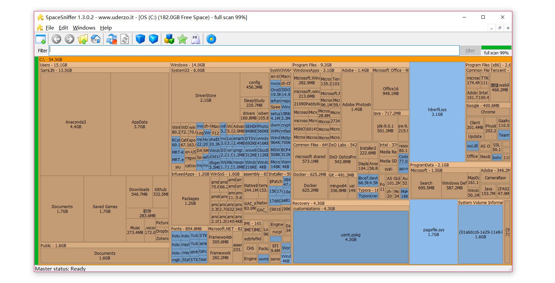Open the Edit menu
Image resolution: width=555 pixels, height=283 pixels.
63,28
